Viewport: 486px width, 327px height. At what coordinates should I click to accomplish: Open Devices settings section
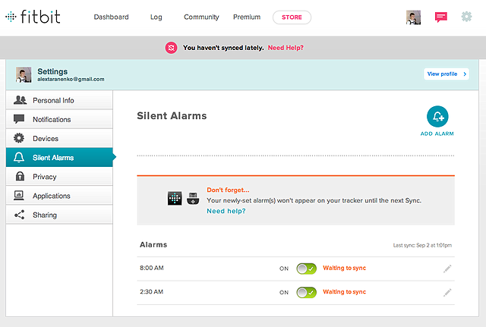[x=59, y=138]
